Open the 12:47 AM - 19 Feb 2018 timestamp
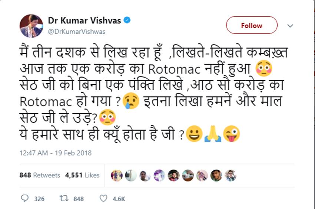Screen dimensions: 315x209 pos(56,153)
